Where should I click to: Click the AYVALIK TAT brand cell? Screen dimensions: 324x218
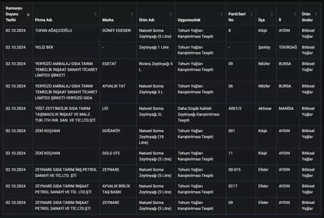[x=114, y=86]
